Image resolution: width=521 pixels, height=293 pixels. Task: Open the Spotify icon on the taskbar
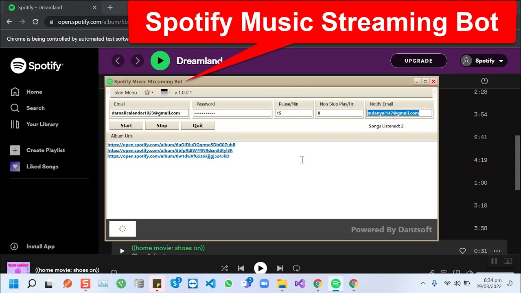tap(335, 283)
